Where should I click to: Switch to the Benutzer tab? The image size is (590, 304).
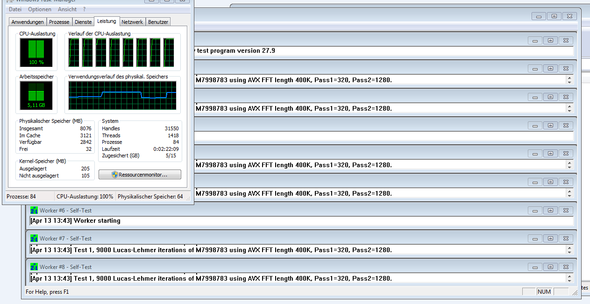click(x=158, y=22)
